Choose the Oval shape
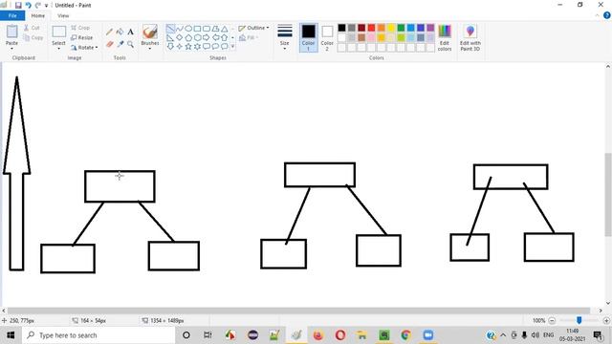The height and width of the screenshot is (344, 612). 188,29
